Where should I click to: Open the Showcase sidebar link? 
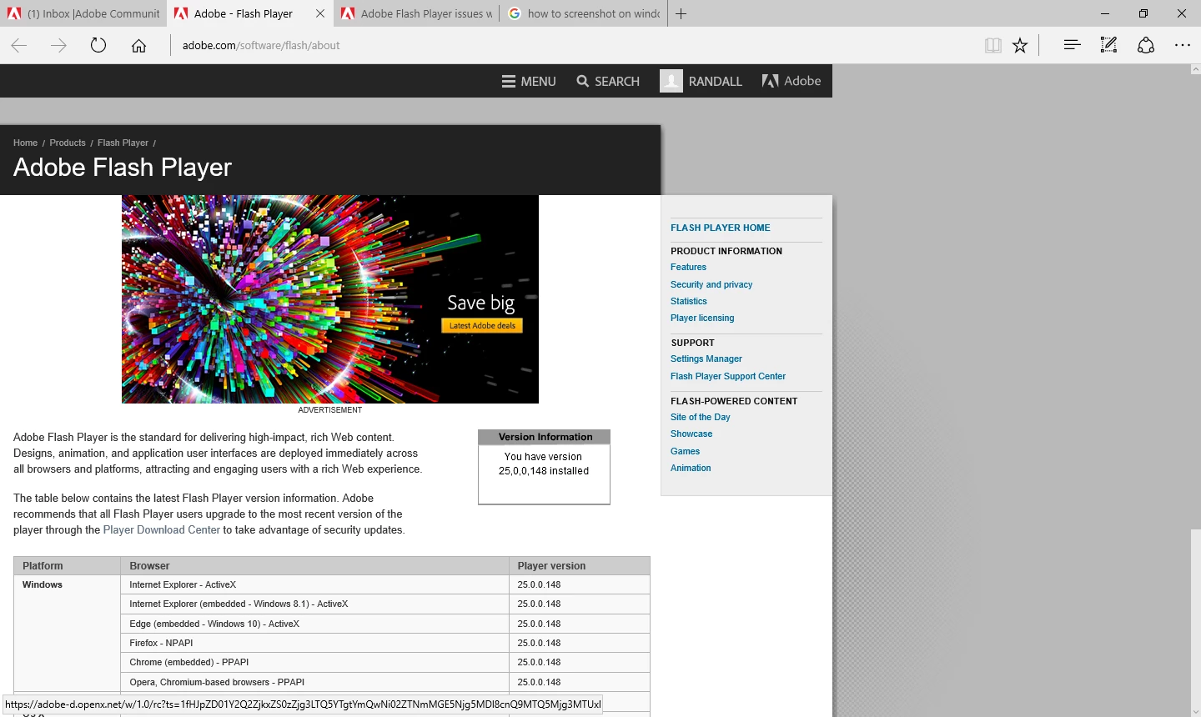point(691,434)
